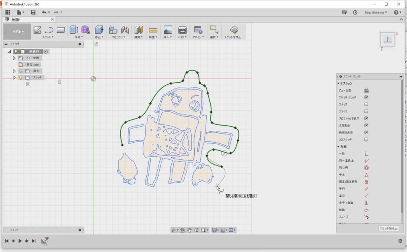Click the Select window-selection icon
This screenshot has height=252, width=407.
coord(214,29)
